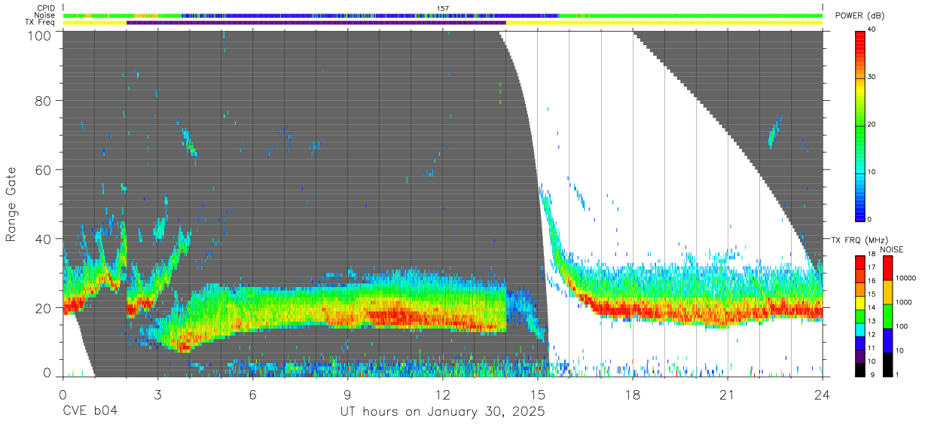The height and width of the screenshot is (427, 925).
Task: Click the 24 hour tick label
Action: point(823,394)
